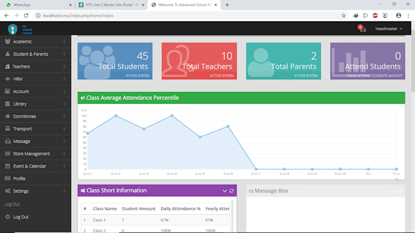Viewport: 415px width, 233px height.
Task: Click the Class 4 chart data point
Action: tap(172, 116)
